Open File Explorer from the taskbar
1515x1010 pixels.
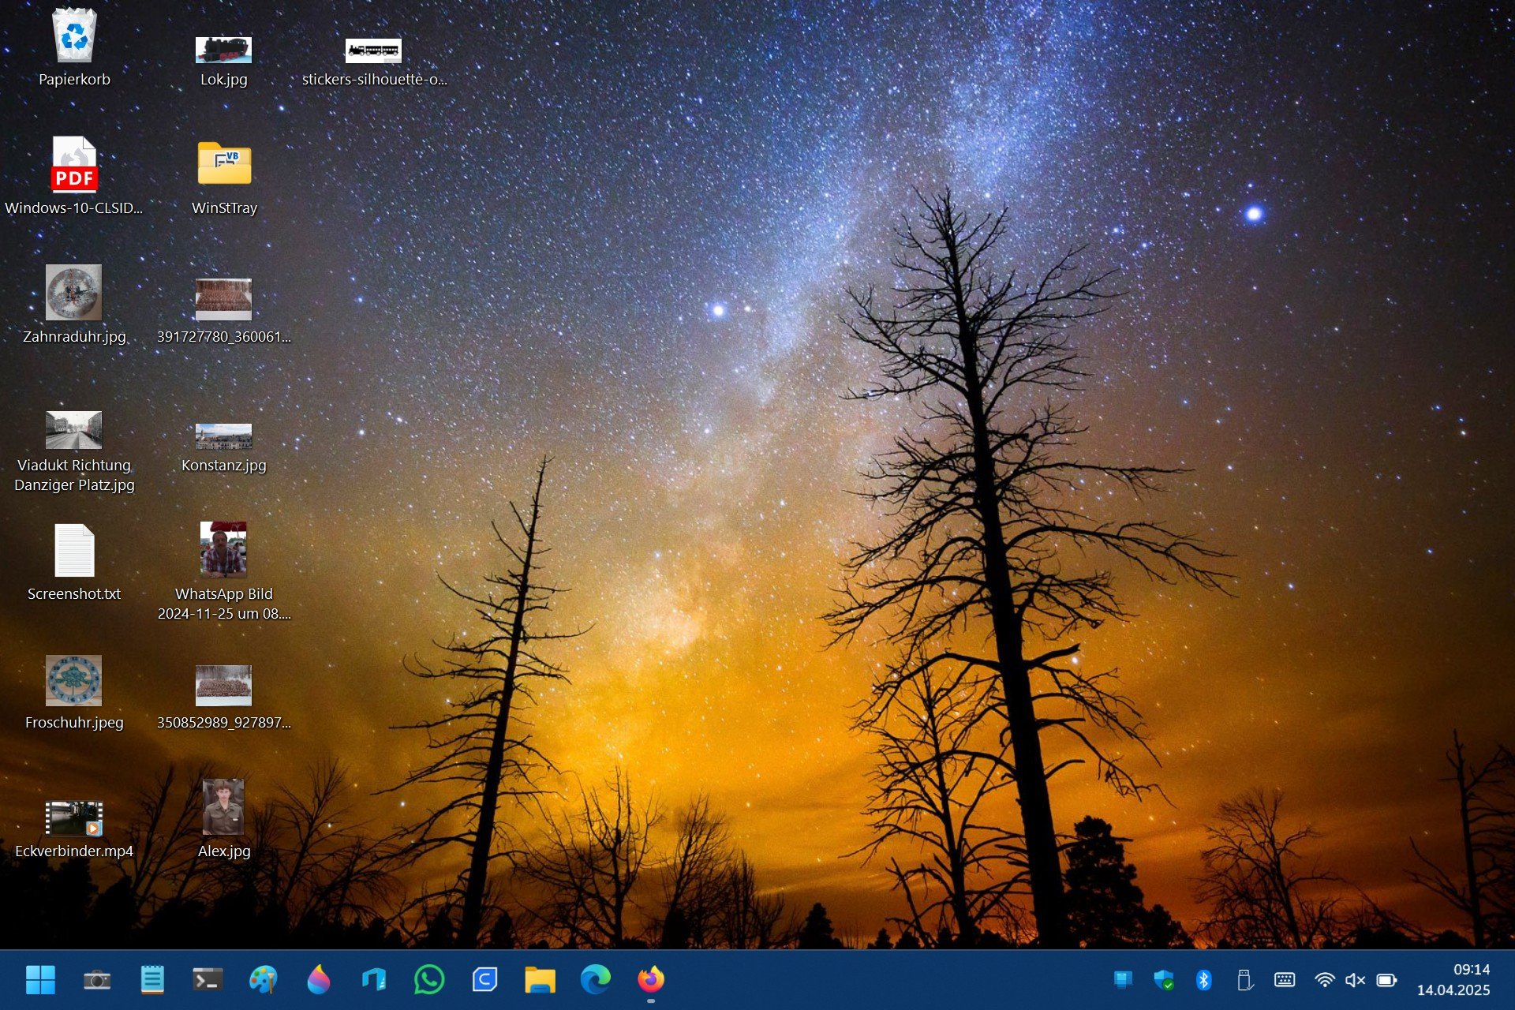pos(541,980)
